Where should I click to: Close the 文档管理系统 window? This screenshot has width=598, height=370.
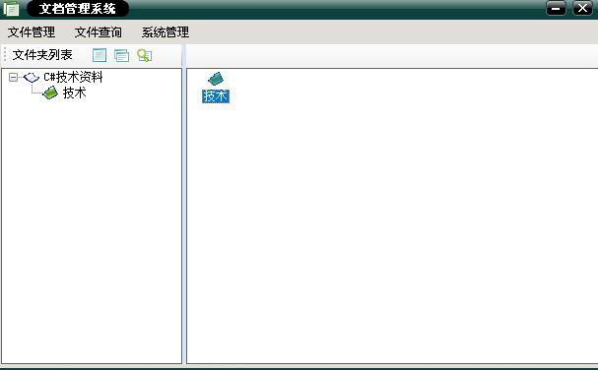point(582,9)
